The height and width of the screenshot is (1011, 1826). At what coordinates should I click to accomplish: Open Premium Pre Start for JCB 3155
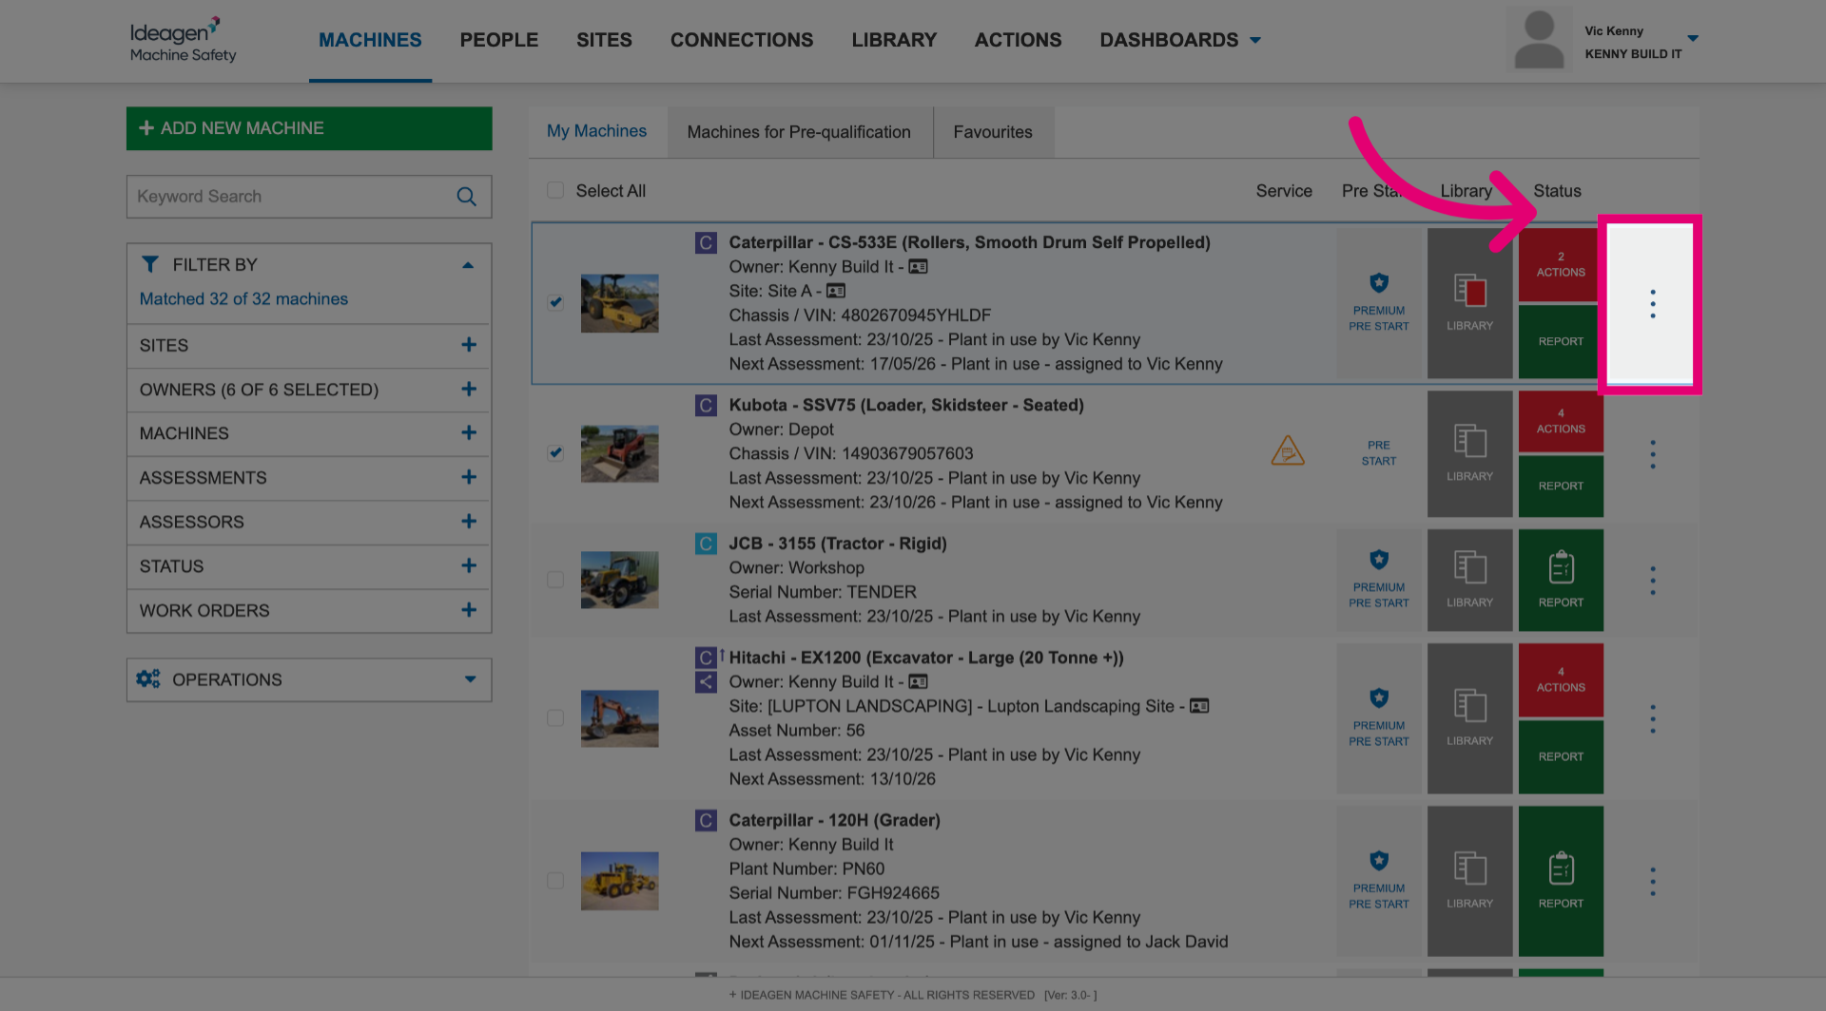pos(1378,580)
